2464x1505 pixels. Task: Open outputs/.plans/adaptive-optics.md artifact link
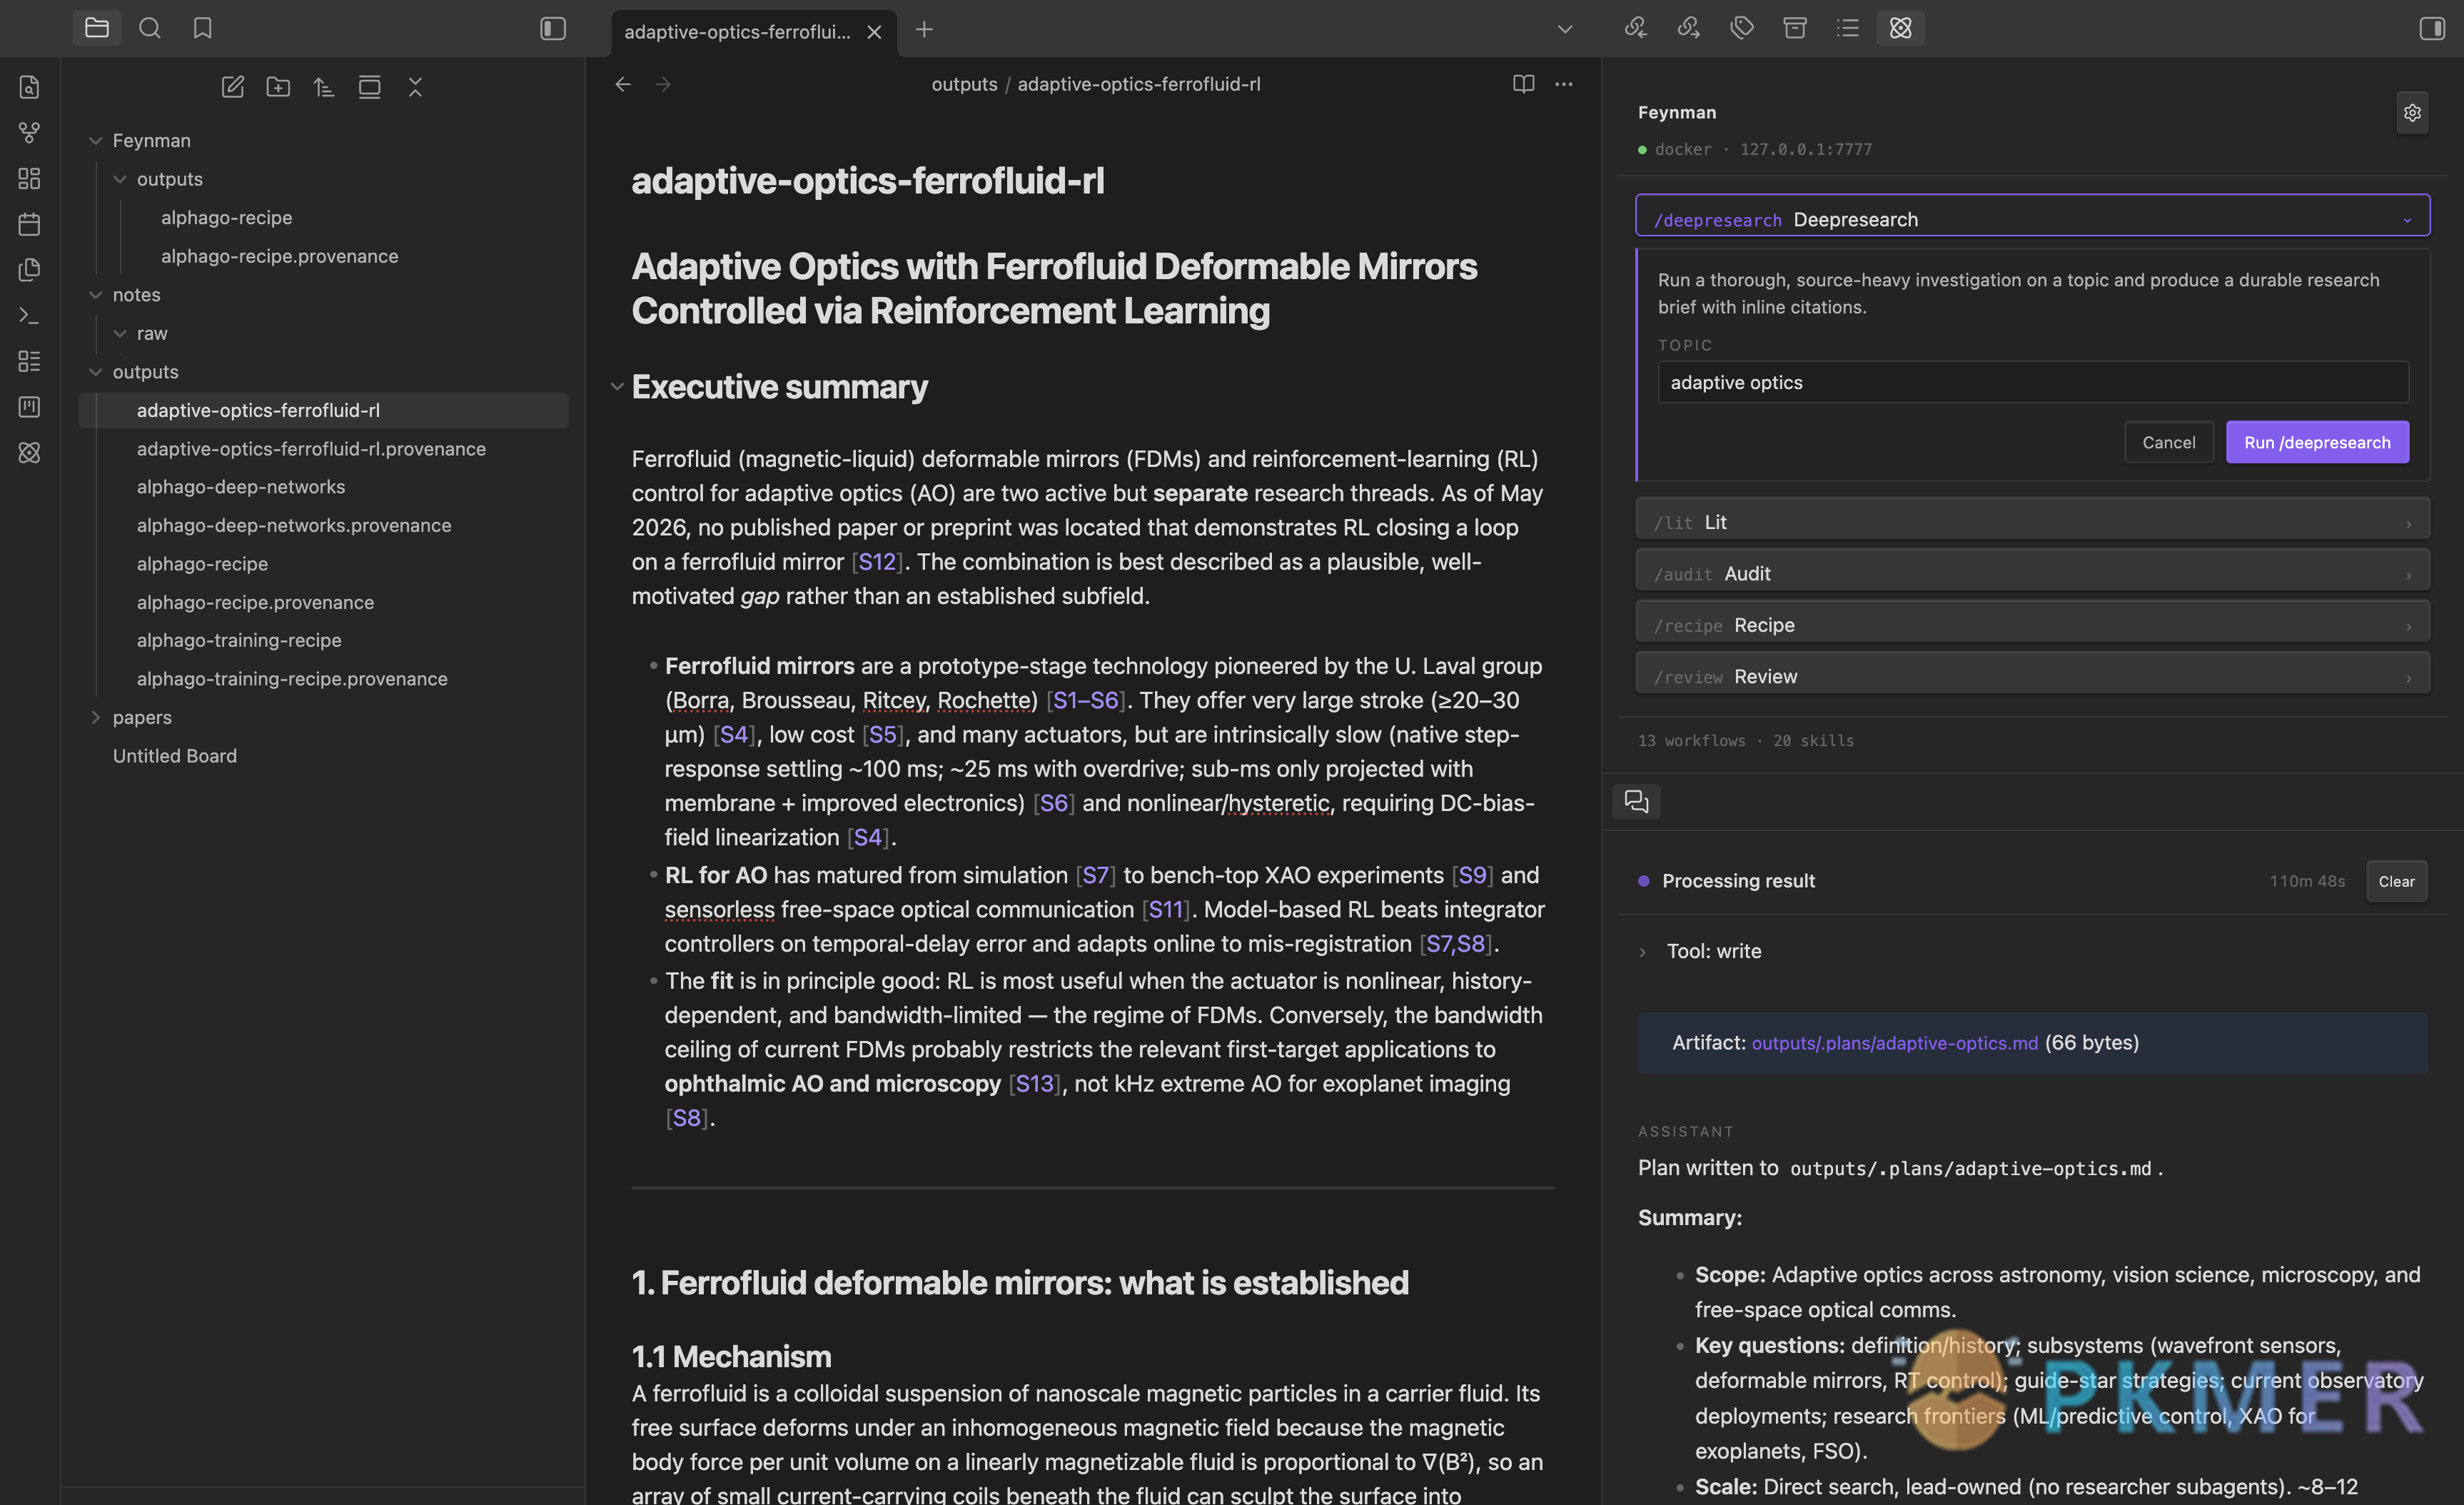coord(1894,1043)
